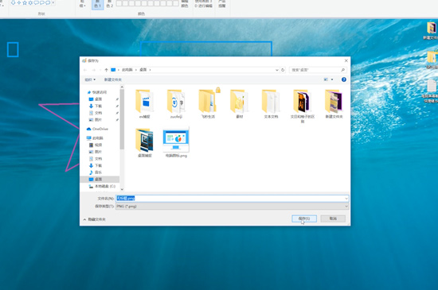Open the 文本文档 folder
The height and width of the screenshot is (290, 438).
click(x=271, y=104)
